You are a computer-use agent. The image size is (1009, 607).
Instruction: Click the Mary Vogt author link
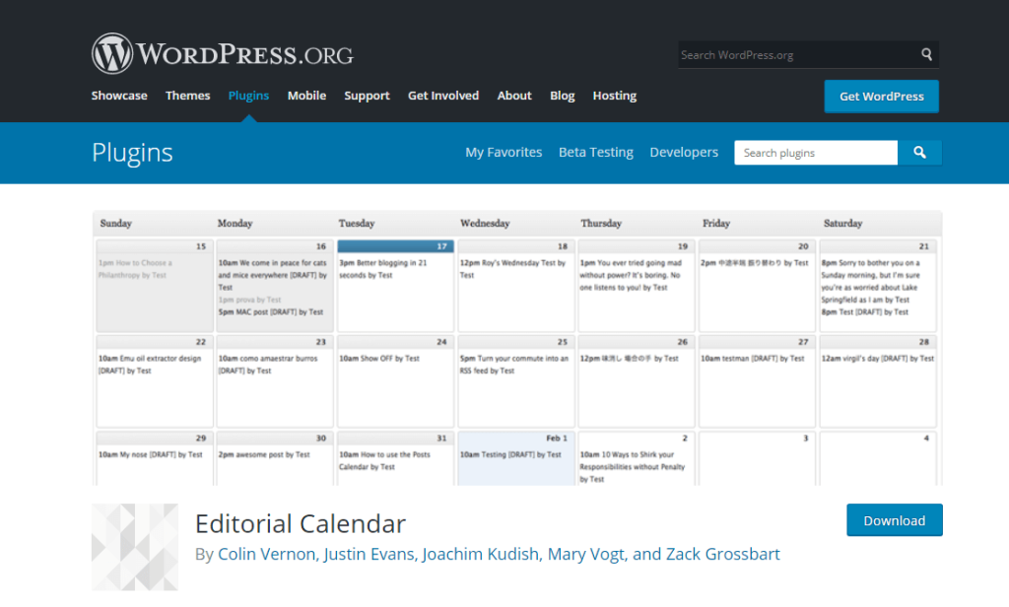(x=584, y=554)
